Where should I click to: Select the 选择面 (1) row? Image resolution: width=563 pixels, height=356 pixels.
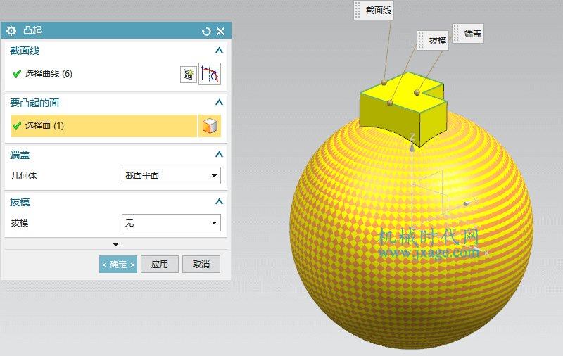104,126
